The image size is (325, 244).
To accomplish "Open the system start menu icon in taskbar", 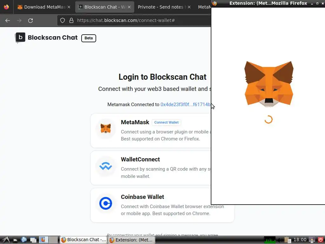I will [x=6, y=240].
